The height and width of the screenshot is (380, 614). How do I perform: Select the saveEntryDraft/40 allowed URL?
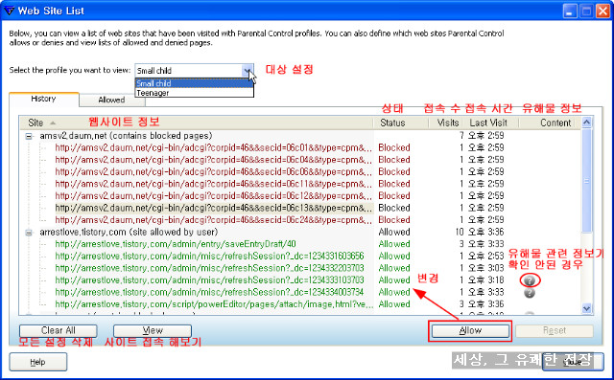[176, 244]
